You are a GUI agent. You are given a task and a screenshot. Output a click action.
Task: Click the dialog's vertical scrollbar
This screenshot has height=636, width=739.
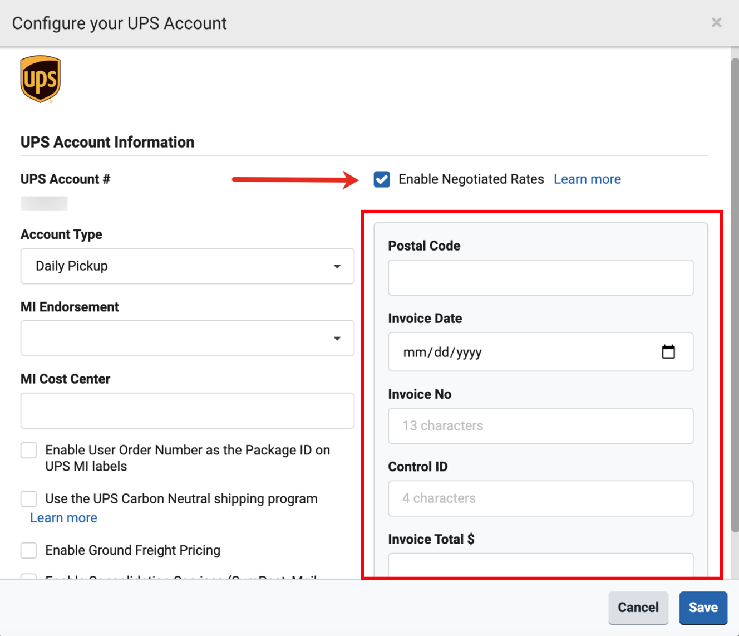click(x=735, y=295)
